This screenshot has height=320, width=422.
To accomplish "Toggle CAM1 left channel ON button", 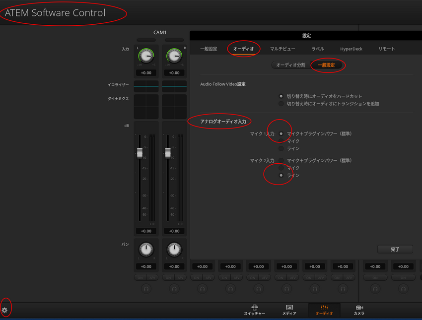I will pos(140,277).
